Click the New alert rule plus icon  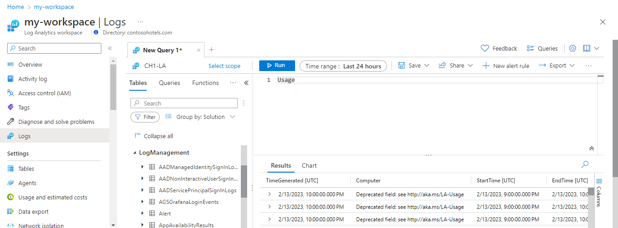coord(486,66)
